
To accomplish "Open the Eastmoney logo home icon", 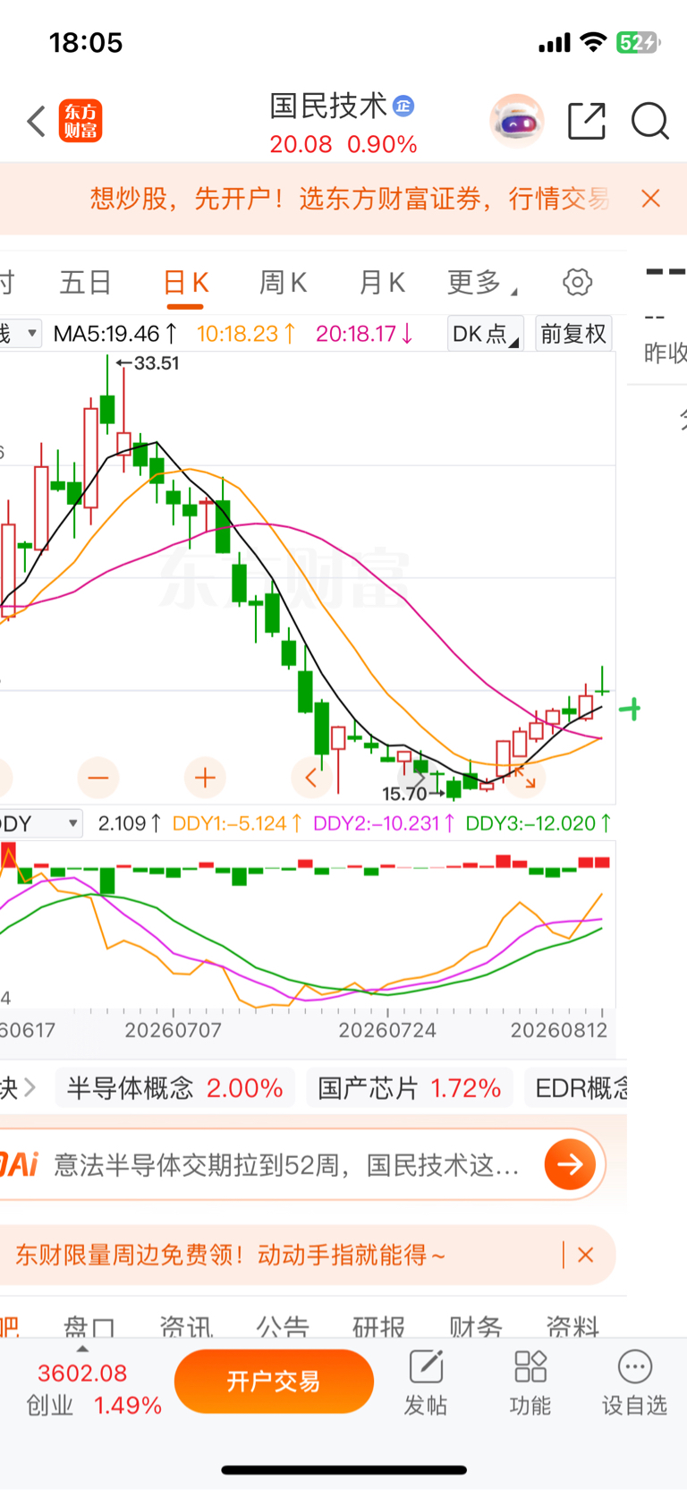I will tap(81, 121).
